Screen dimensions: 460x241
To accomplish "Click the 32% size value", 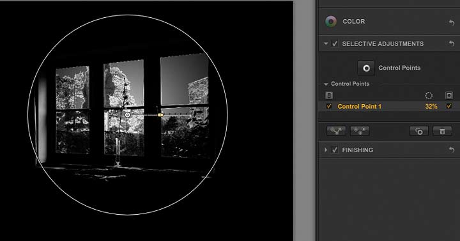I will (431, 107).
